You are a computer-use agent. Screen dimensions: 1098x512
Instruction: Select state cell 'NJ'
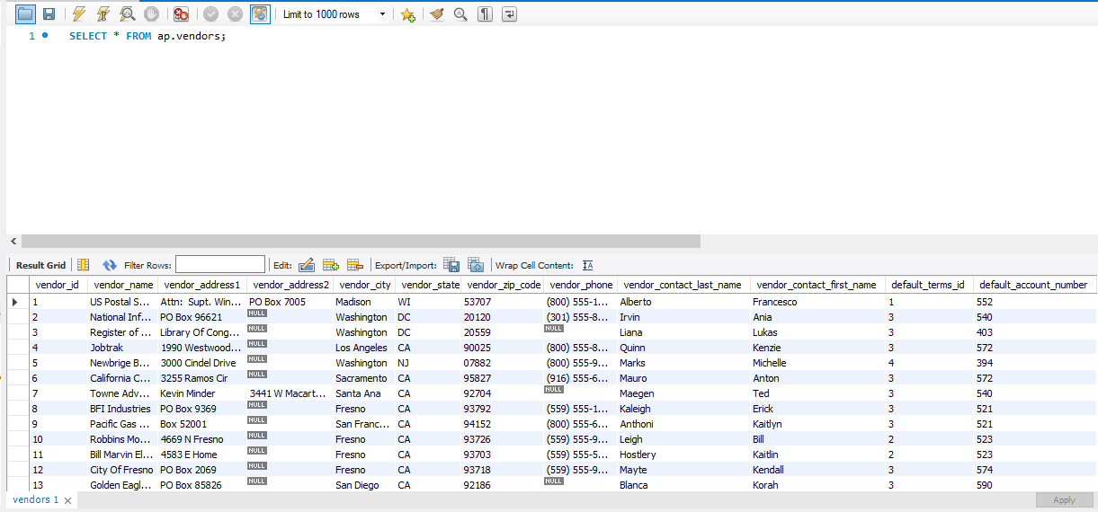pyautogui.click(x=429, y=363)
